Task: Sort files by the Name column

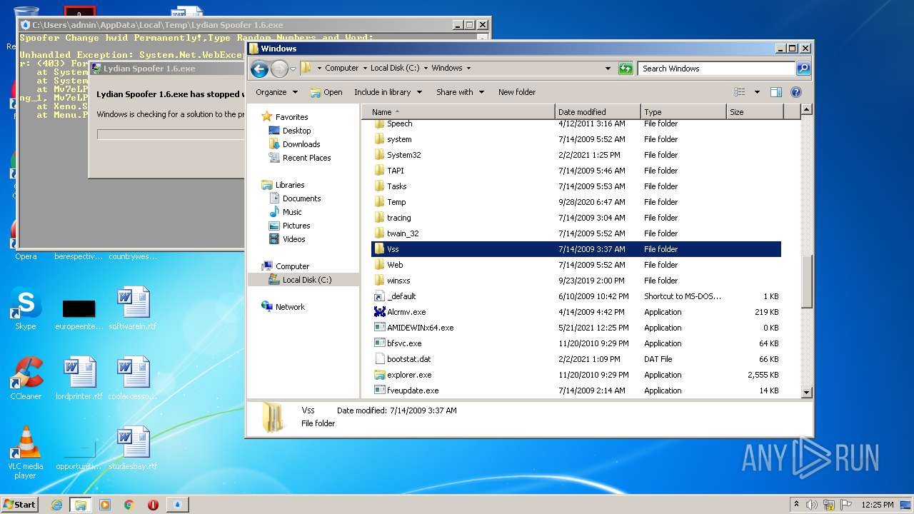Action: 458,112
